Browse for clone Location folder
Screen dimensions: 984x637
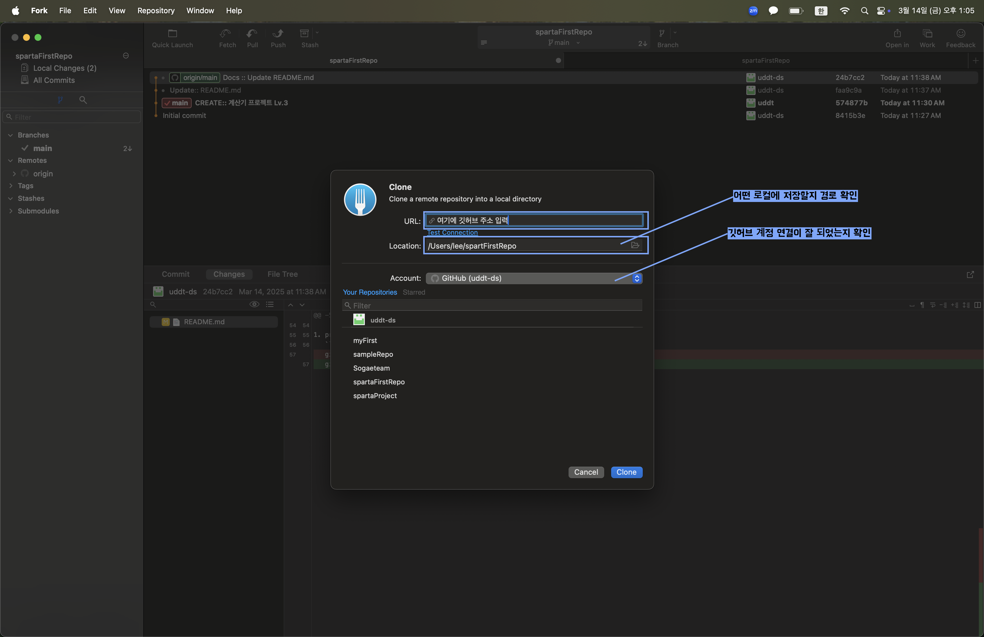tap(635, 245)
